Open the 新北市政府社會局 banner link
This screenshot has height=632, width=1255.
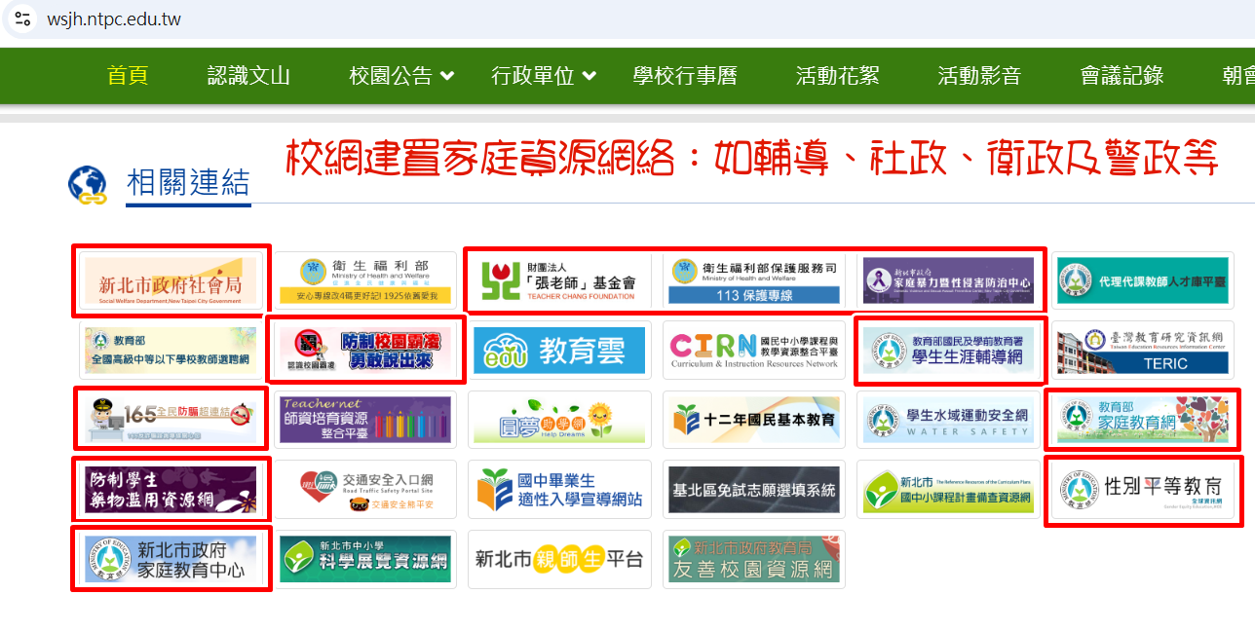[x=171, y=280]
